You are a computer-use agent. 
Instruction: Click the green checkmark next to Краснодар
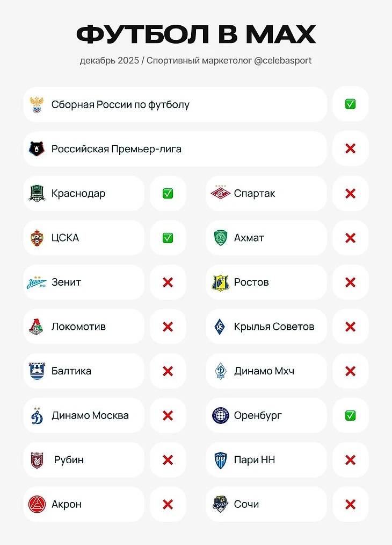click(168, 193)
